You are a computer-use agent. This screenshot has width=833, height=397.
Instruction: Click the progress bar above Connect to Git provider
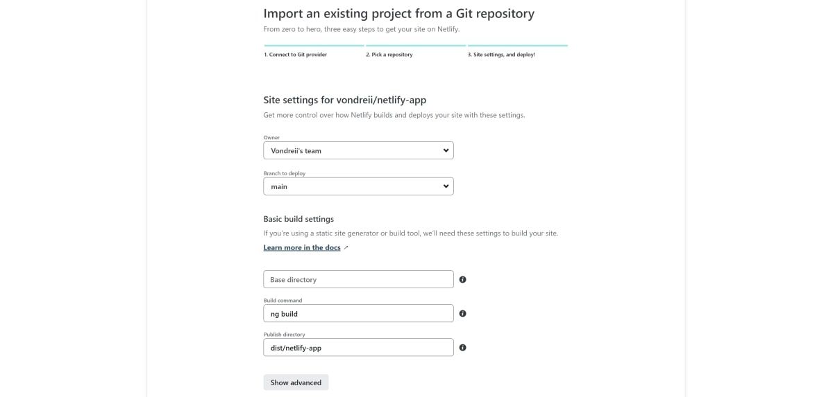click(314, 46)
